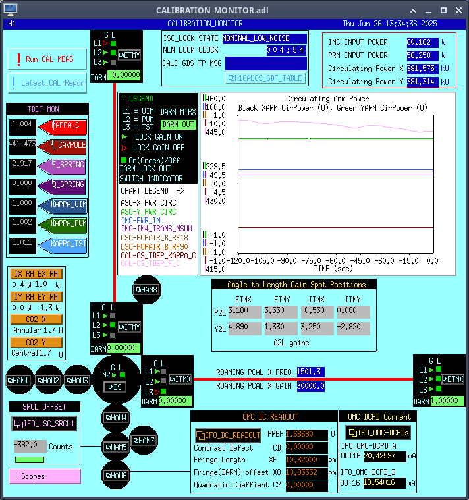
Task: Click the F_SPRING arrow indicator
Action: 63,166
